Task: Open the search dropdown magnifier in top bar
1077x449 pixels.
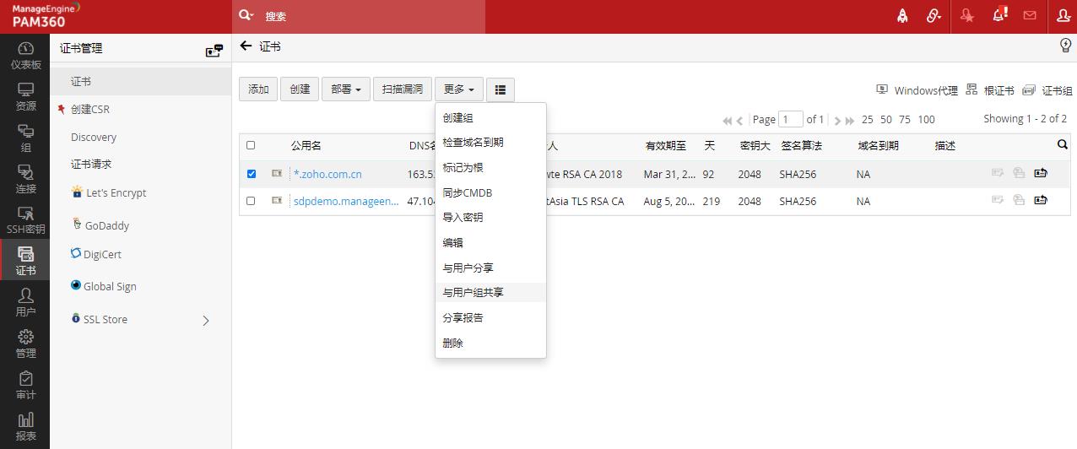Action: pyautogui.click(x=246, y=16)
